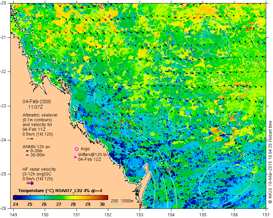Click the 'drifters@12h to' legend text
This screenshot has height=218, width=273.
point(92,155)
